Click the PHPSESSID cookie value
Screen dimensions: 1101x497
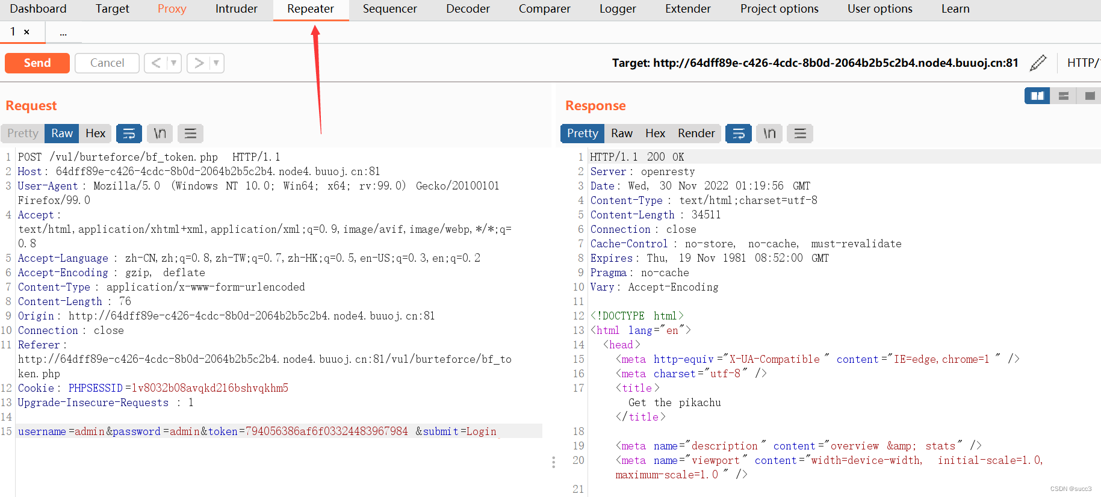tap(210, 388)
